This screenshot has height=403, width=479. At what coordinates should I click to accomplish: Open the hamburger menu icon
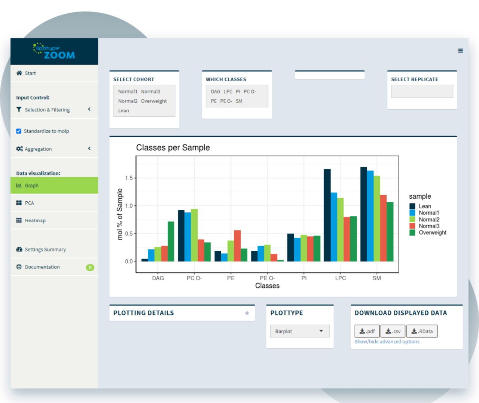pos(461,51)
